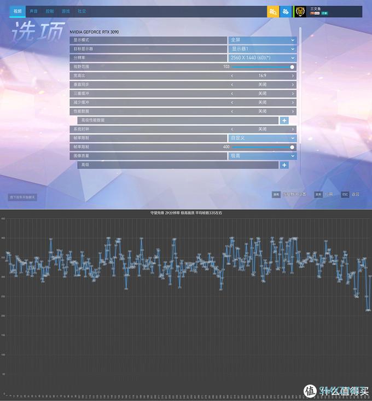Toggle 系统时钟 with its left arrow
Viewport: 372px width, 401px height.
232,129
